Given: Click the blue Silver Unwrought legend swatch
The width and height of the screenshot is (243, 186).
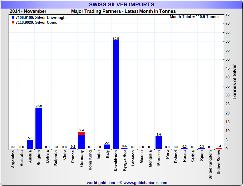Looking at the screenshot, I should (13, 17).
